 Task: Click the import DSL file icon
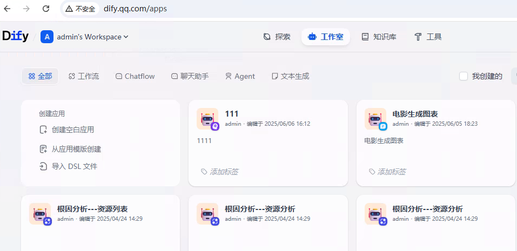44,167
